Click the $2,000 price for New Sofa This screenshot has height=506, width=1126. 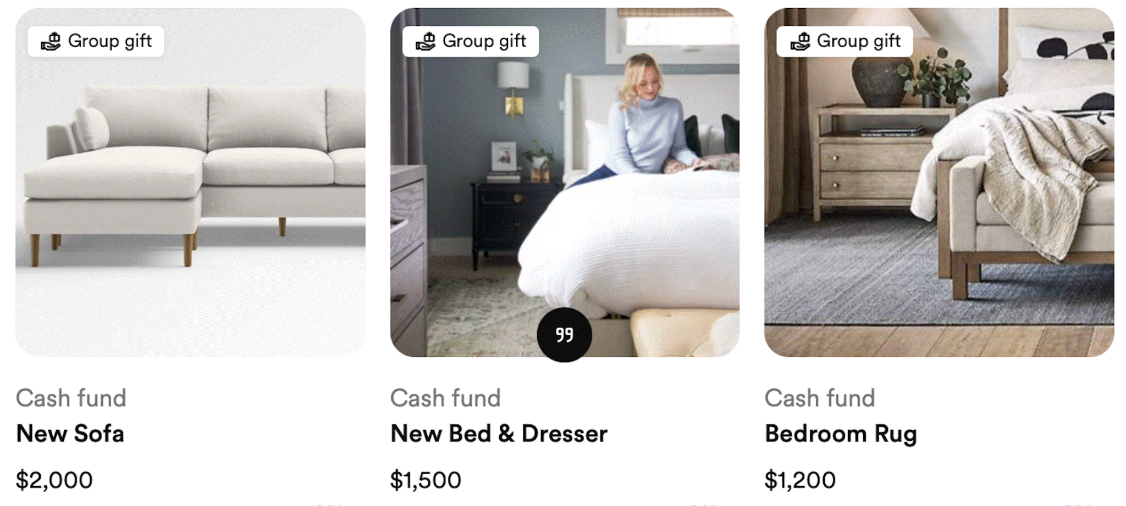[54, 480]
